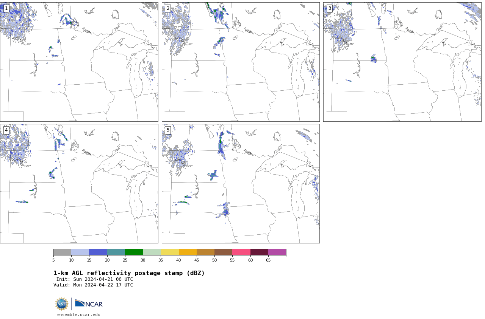Open ensemble member 4 reflectivity map

pos(79,184)
